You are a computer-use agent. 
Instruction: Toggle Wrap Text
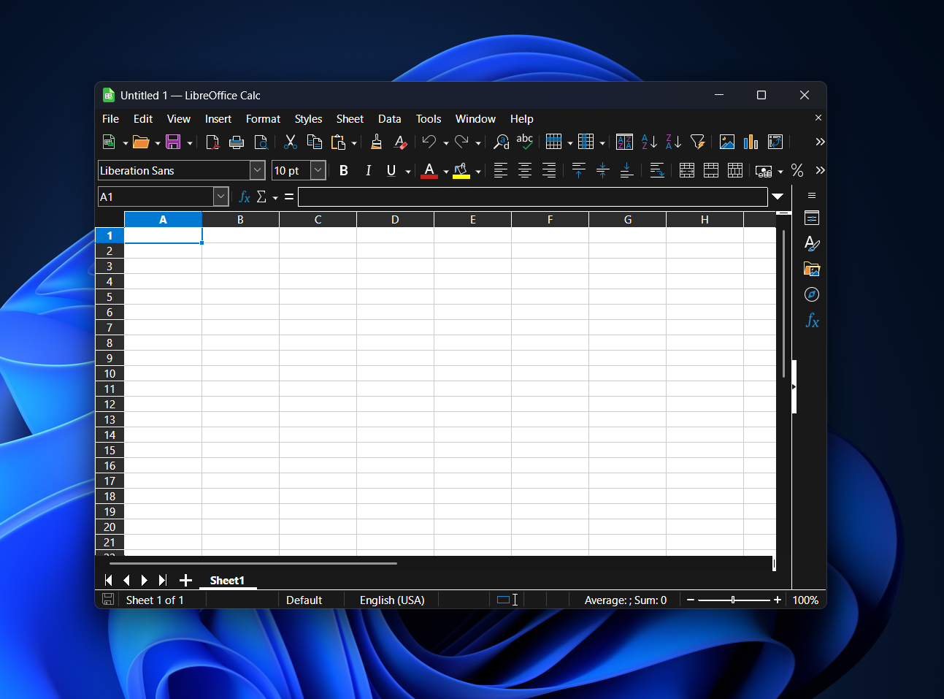[x=657, y=170]
